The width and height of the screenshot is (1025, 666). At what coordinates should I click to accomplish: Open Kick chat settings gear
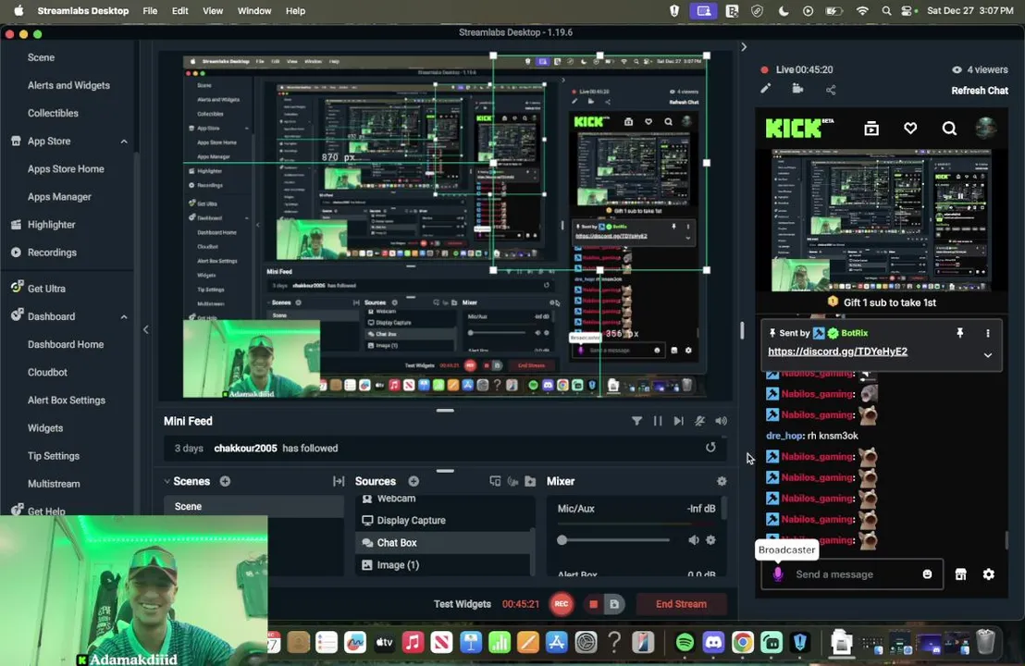(x=988, y=573)
